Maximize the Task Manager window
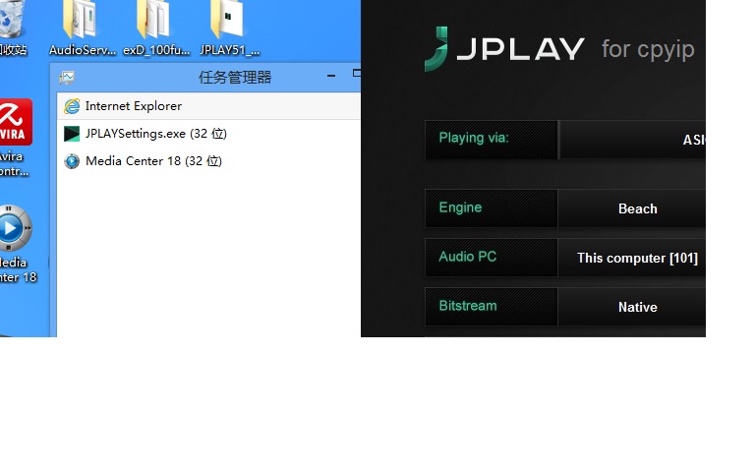The width and height of the screenshot is (755, 472). [356, 74]
